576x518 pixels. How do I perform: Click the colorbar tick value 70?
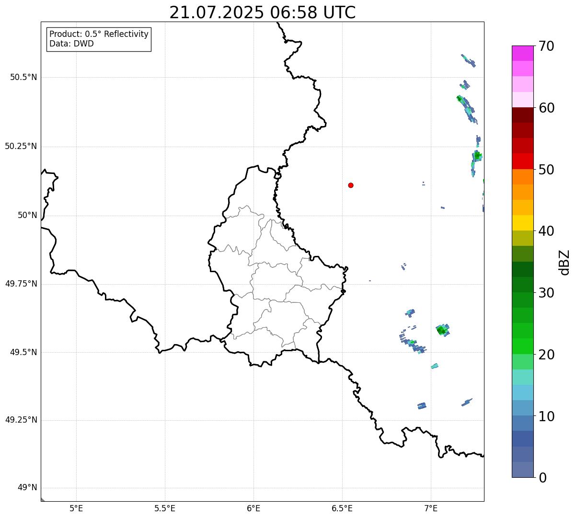[x=546, y=46]
